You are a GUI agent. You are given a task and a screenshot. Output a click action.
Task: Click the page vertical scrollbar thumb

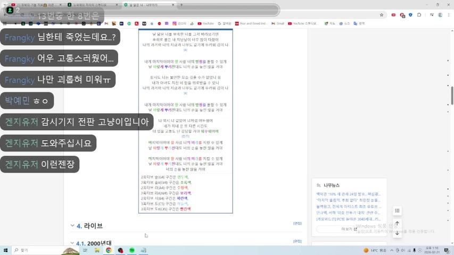[x=452, y=96]
